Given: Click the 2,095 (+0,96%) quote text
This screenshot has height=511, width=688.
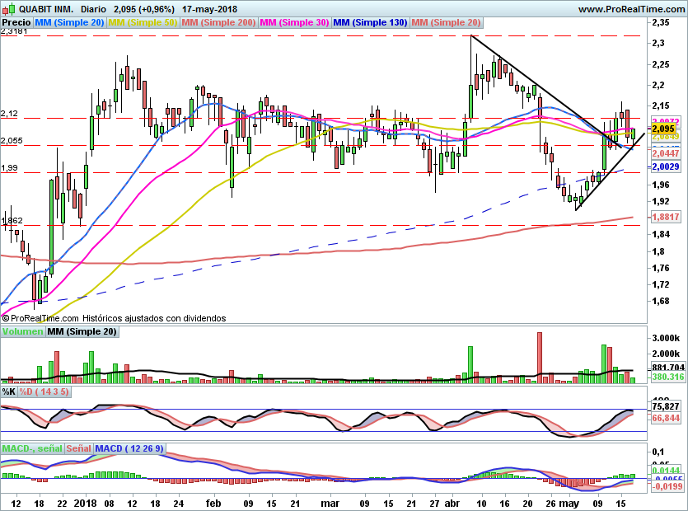Looking at the screenshot, I should [x=144, y=9].
